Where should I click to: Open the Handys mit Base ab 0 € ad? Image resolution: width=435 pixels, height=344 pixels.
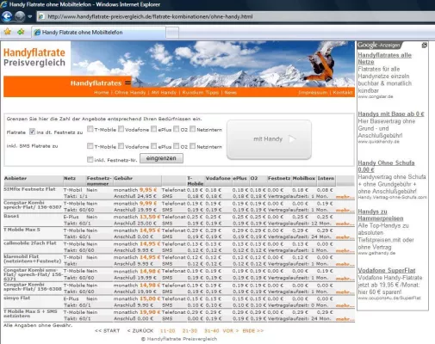pyautogui.click(x=391, y=114)
